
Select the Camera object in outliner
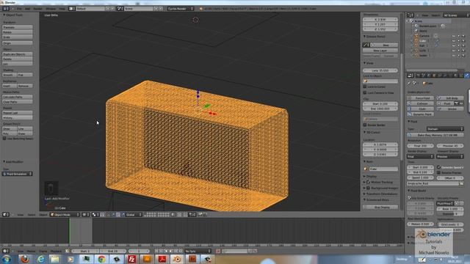tap(424, 36)
